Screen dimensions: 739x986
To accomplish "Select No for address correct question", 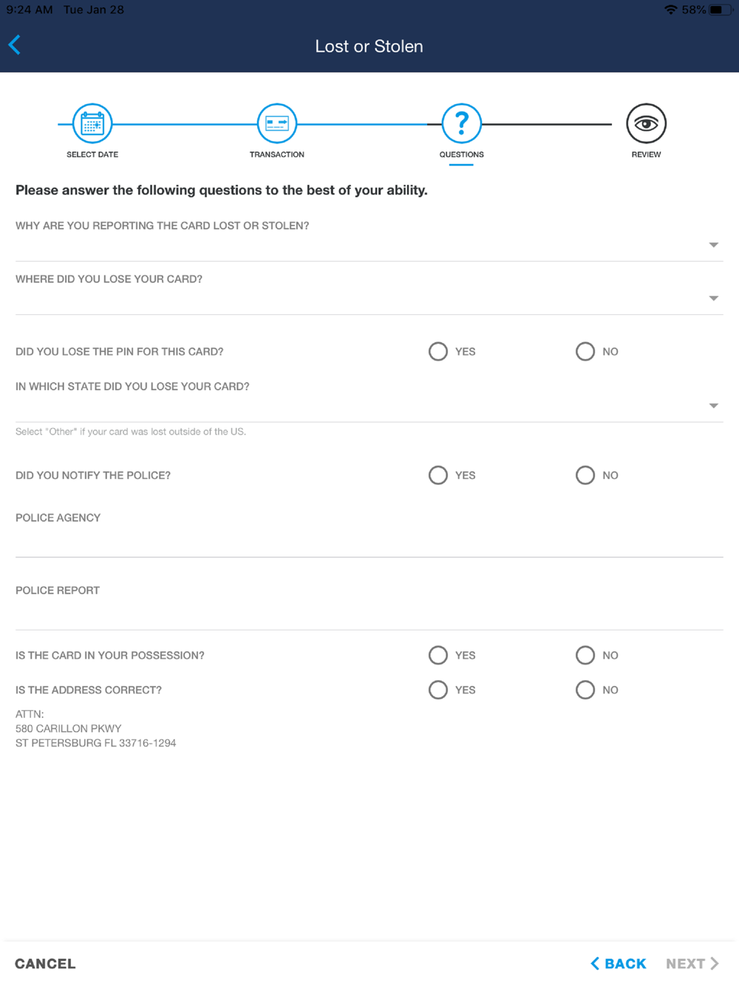I will click(585, 690).
